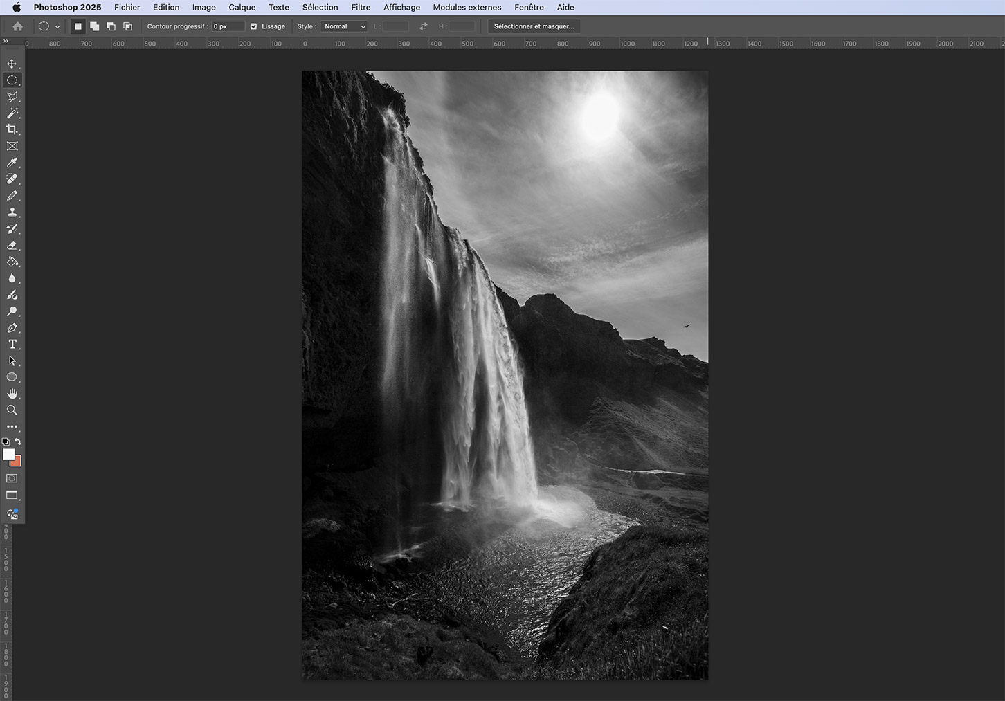Choose the Eraser tool

tap(12, 246)
